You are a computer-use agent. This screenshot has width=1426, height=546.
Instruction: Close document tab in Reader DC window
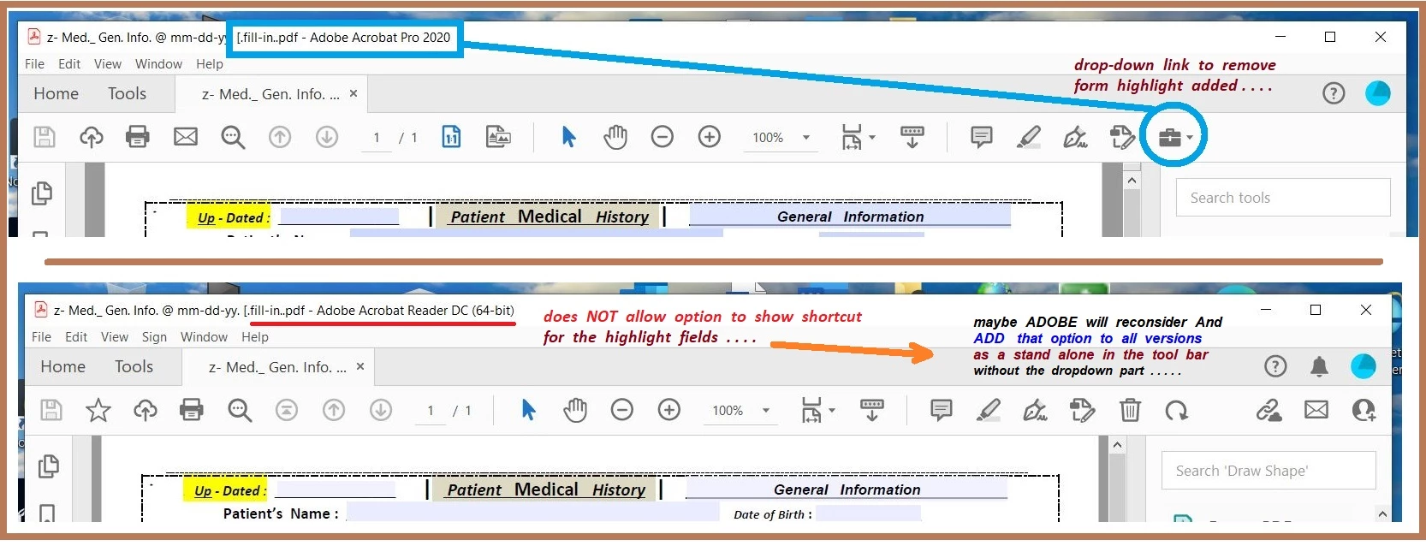click(360, 366)
